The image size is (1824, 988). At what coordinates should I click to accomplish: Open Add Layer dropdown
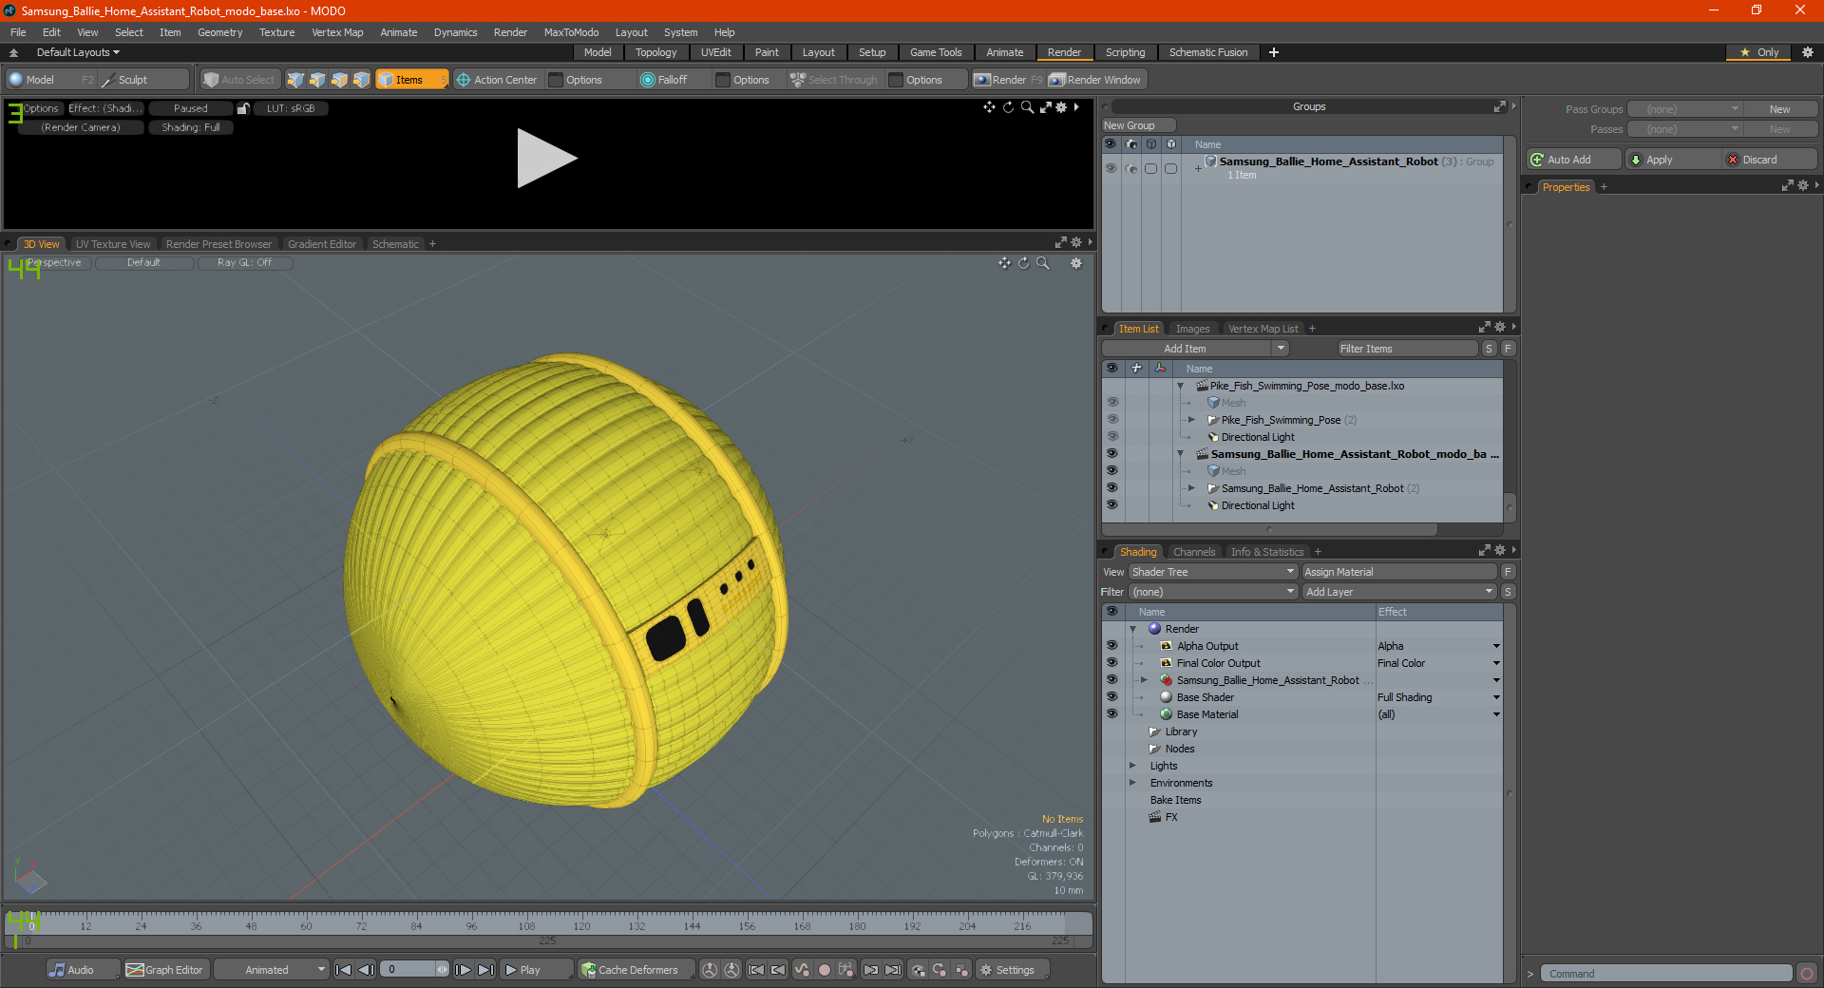tap(1400, 592)
